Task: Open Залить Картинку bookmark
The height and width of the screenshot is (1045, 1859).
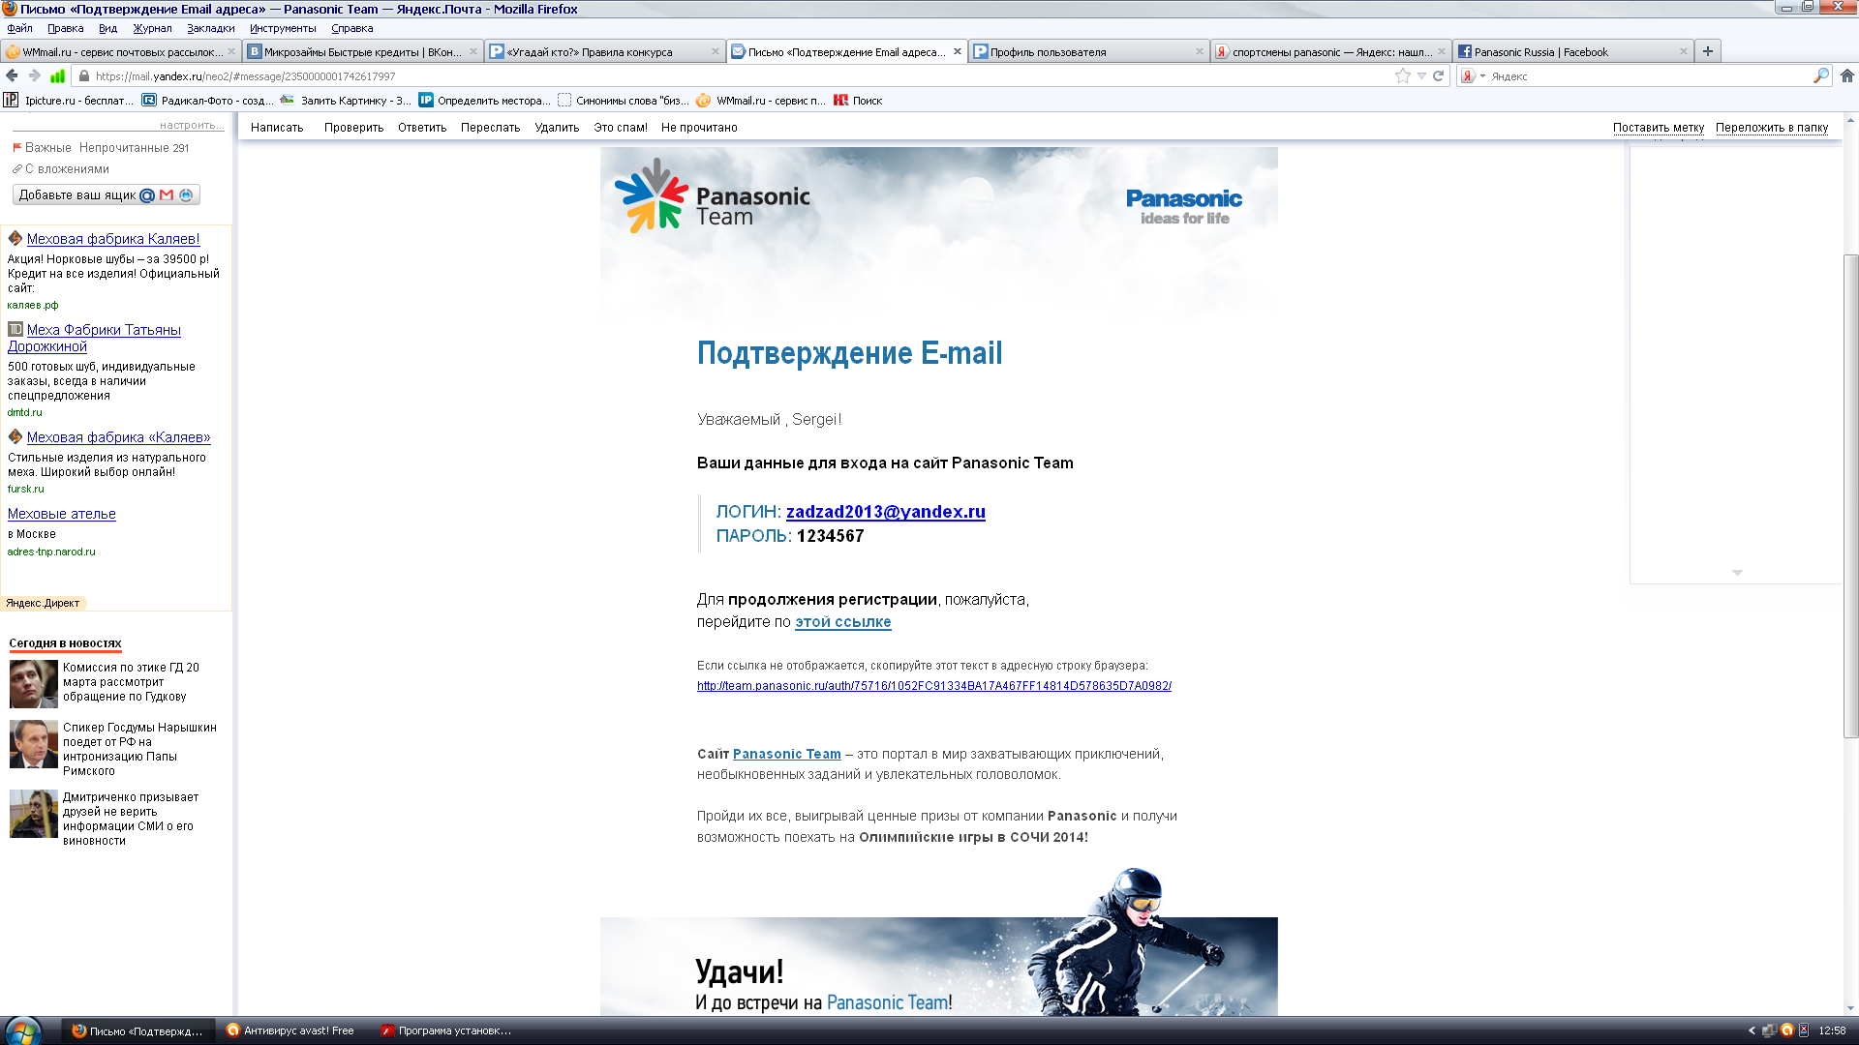Action: pyautogui.click(x=346, y=100)
